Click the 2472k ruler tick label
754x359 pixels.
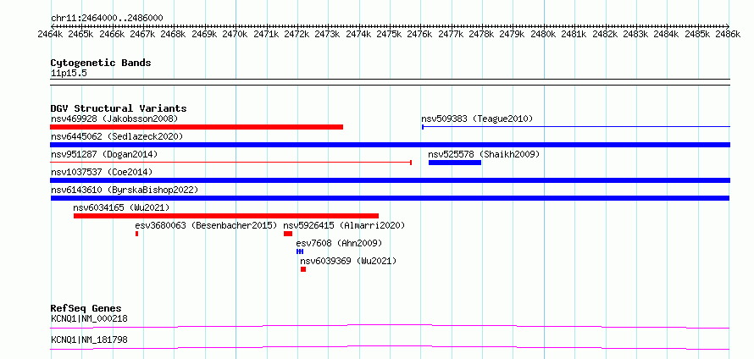tap(297, 34)
